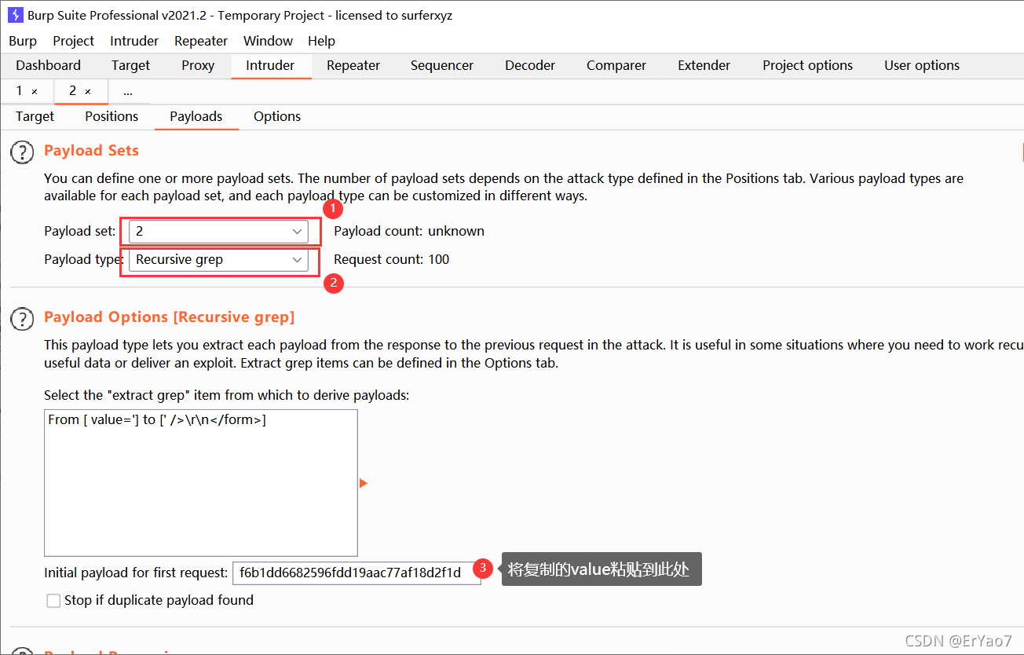
Task: Click the Initial payload for first request field
Action: 357,573
